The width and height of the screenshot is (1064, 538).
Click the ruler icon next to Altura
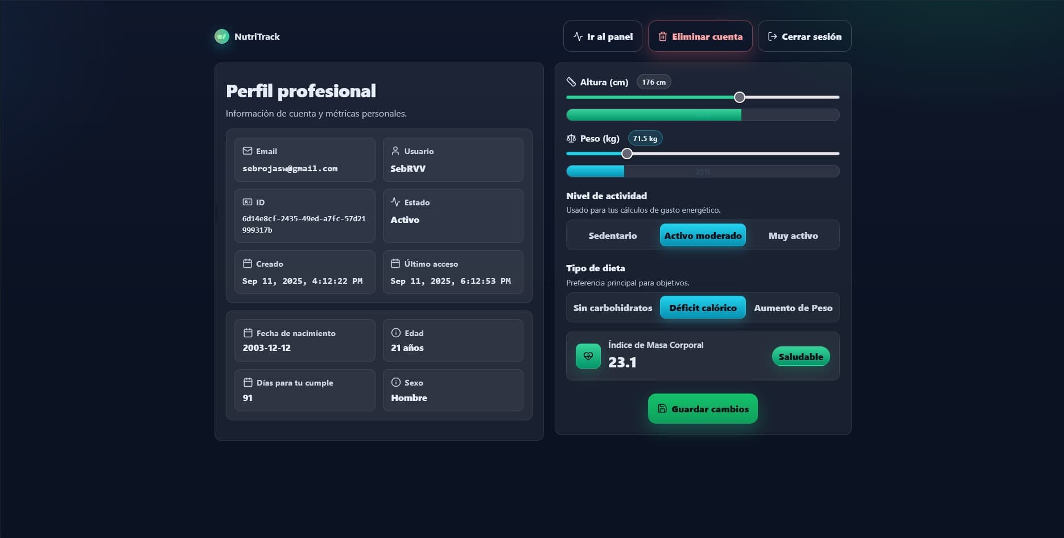coord(571,81)
